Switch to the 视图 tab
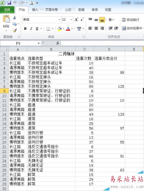 coord(108,10)
